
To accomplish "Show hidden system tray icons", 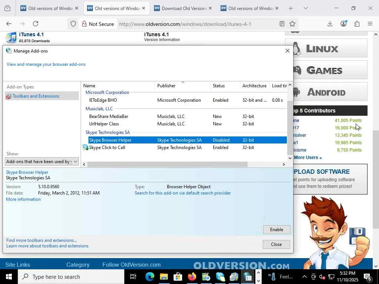I will pos(305,277).
